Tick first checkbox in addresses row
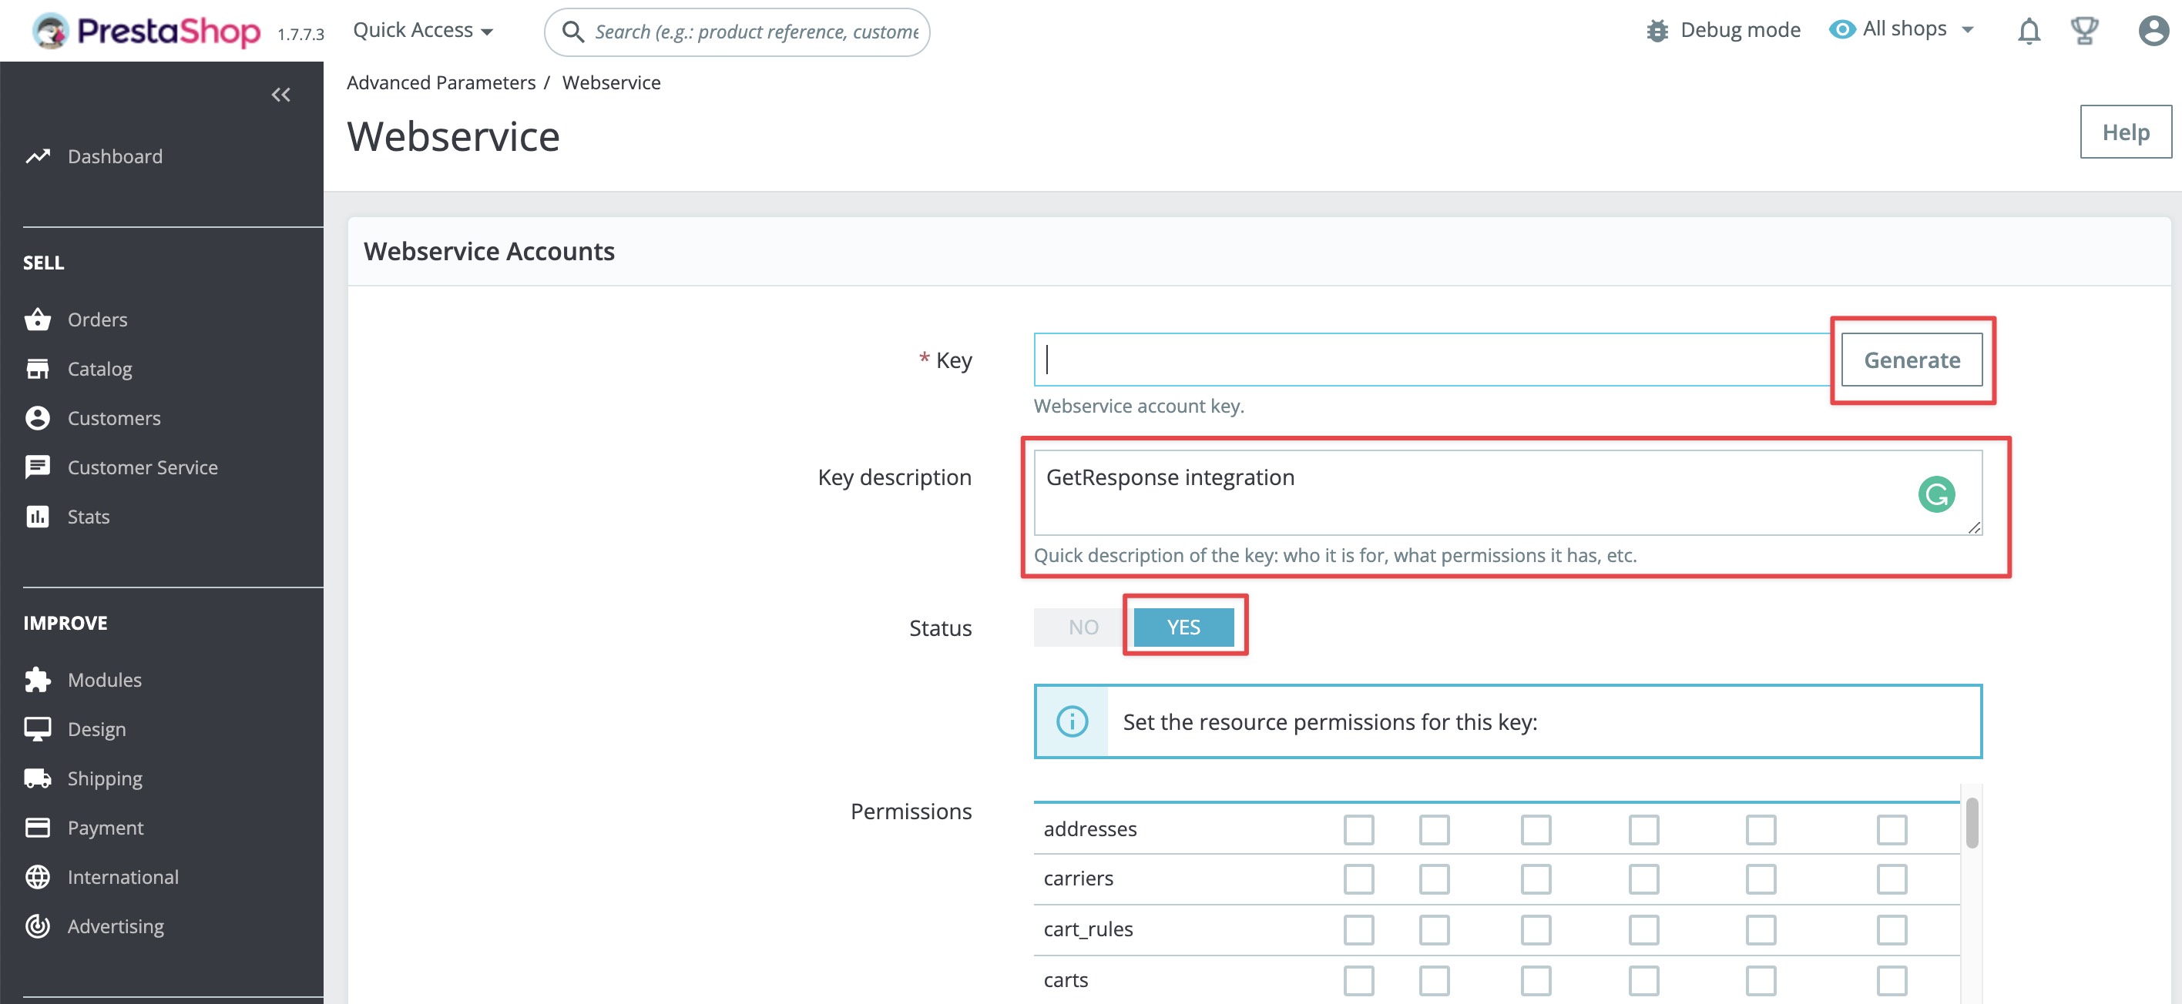The width and height of the screenshot is (2182, 1004). 1358,830
